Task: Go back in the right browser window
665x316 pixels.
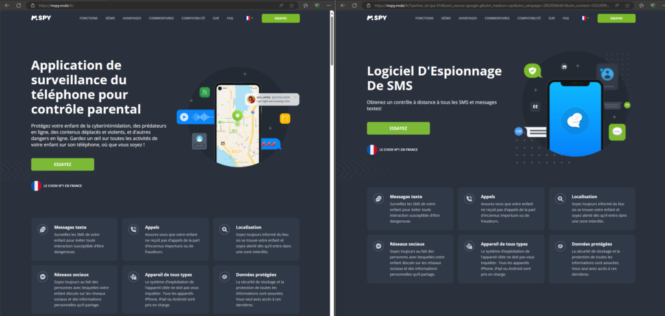Action: (x=343, y=5)
